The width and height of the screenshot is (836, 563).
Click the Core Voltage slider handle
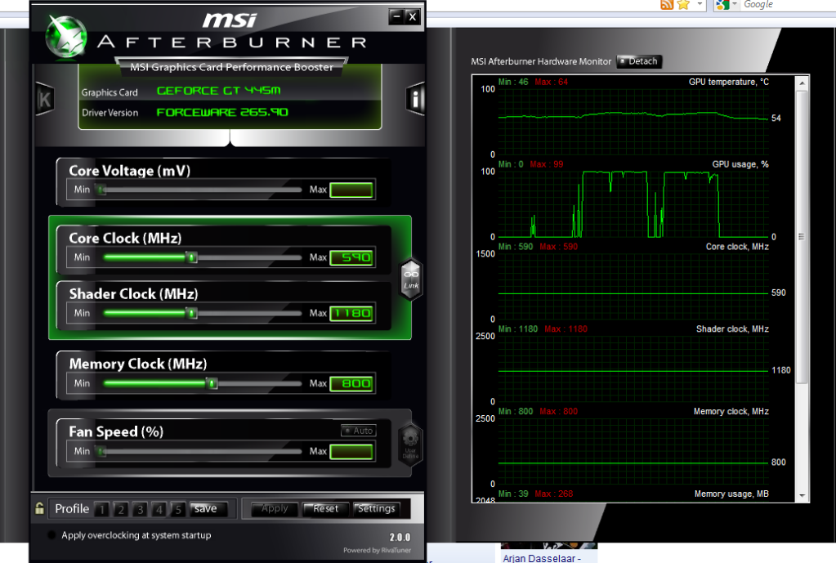(101, 190)
